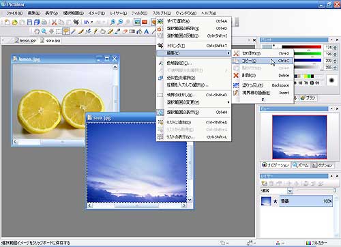
Task: Click the navigation preview sky thumbnail
Action: tap(299, 137)
